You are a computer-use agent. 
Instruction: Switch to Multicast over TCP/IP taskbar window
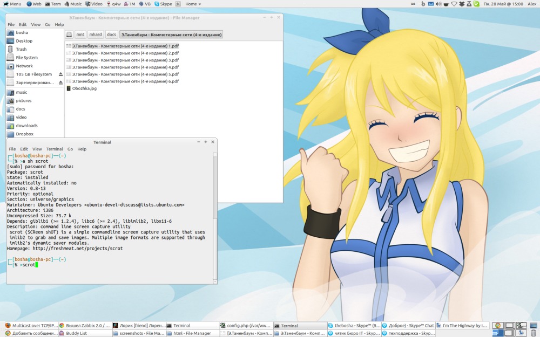(31, 325)
